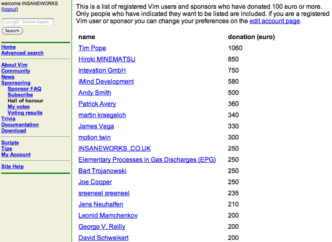Open the Sponsoring link
The height and width of the screenshot is (242, 332).
(x=16, y=83)
